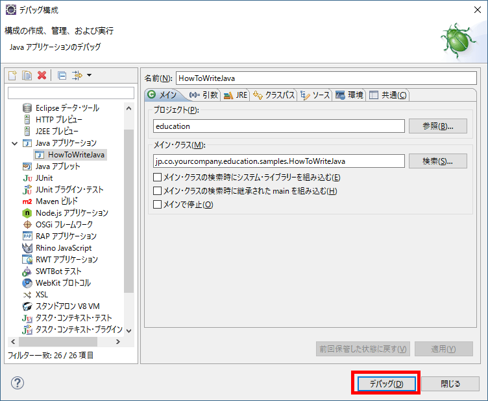Click the HTTP プレビュー server icon

27,120
